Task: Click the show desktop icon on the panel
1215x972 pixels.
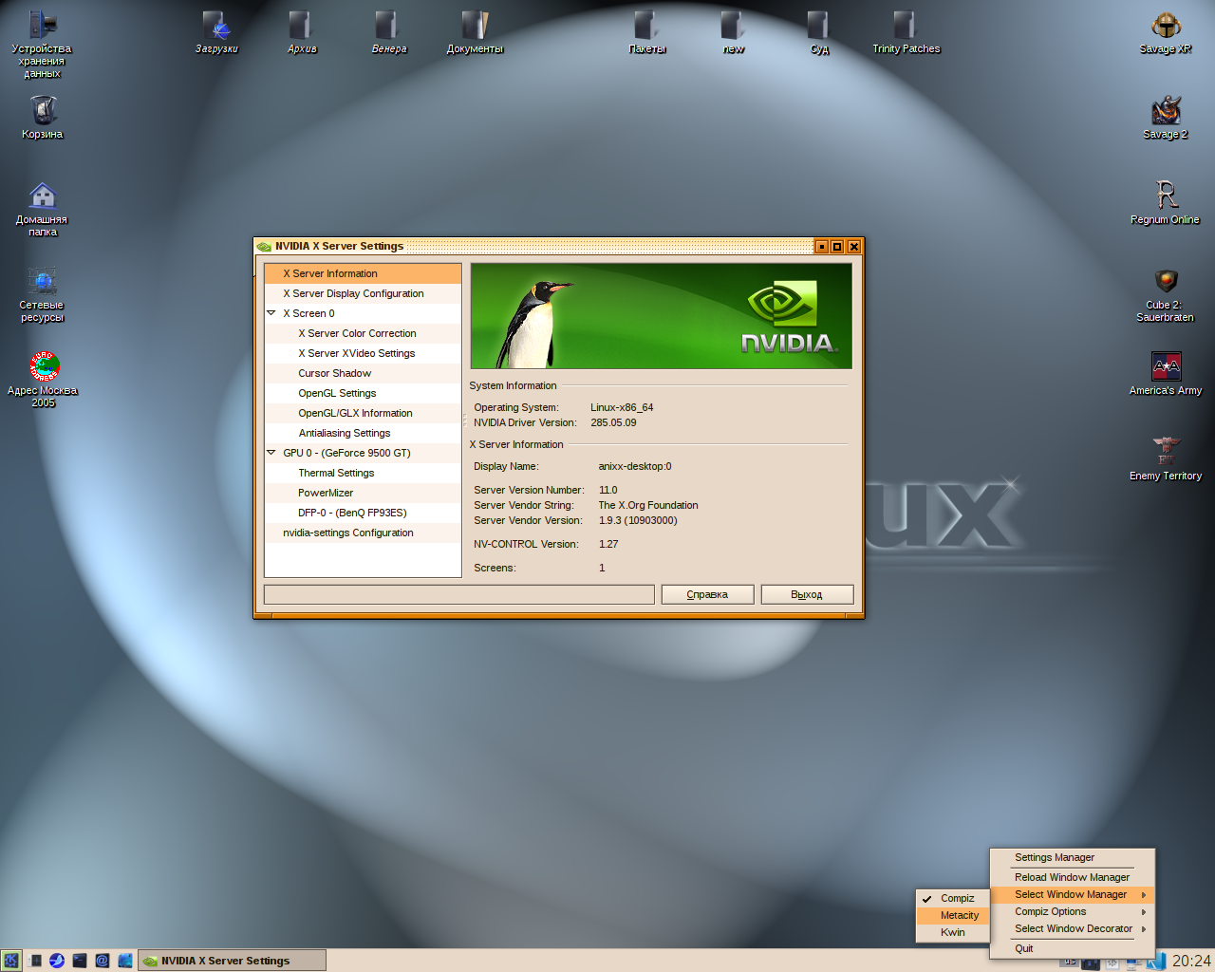Action: pyautogui.click(x=35, y=961)
